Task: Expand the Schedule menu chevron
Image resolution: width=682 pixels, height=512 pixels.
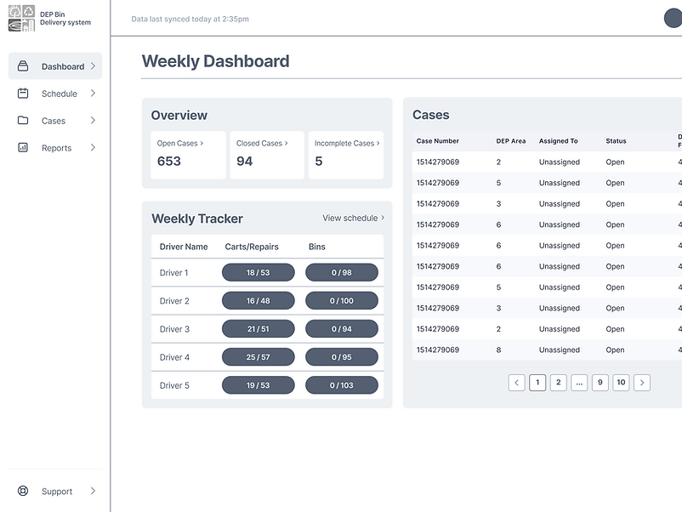Action: [x=93, y=94]
